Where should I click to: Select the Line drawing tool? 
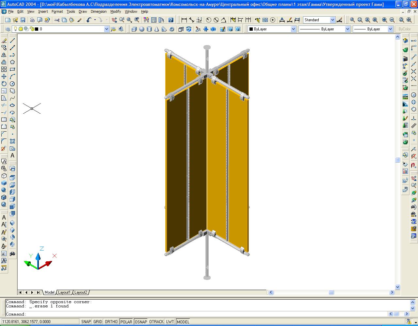pos(12,41)
